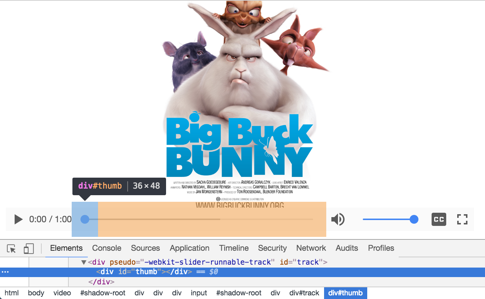The image size is (485, 299).
Task: Click the video seek slider thumb
Action: point(85,219)
